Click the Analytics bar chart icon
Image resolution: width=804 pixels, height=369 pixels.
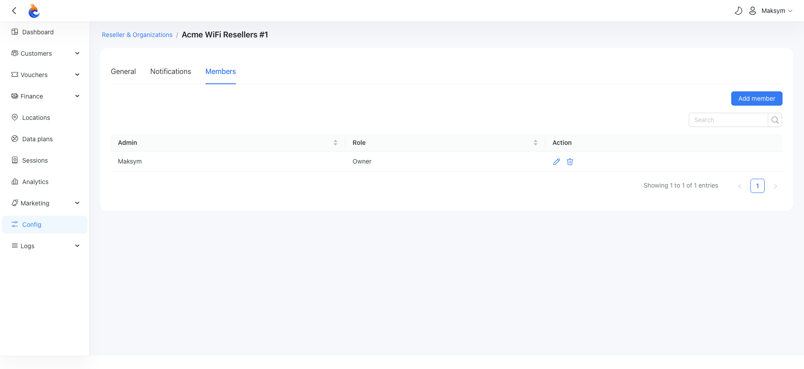(x=15, y=181)
